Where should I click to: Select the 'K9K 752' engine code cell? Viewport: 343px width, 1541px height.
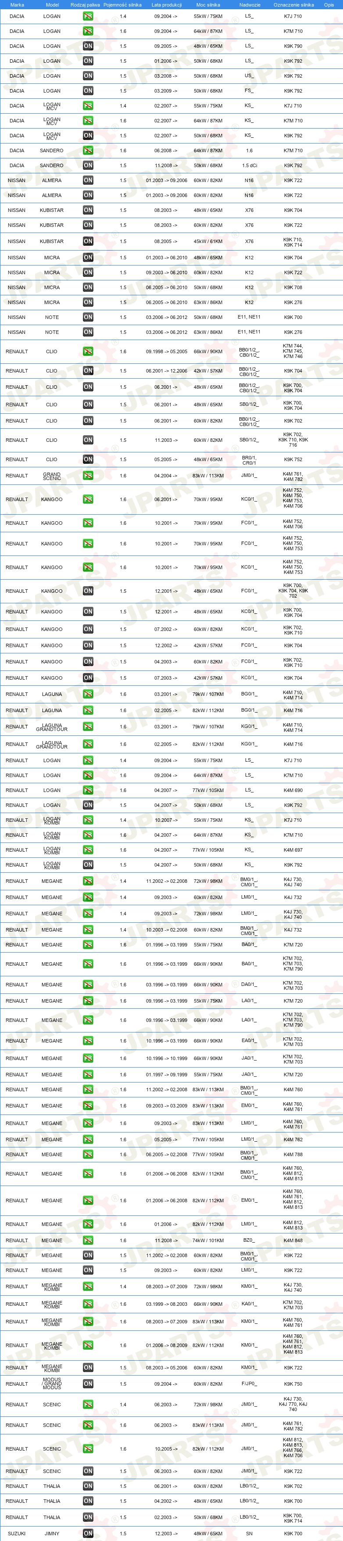tap(293, 459)
